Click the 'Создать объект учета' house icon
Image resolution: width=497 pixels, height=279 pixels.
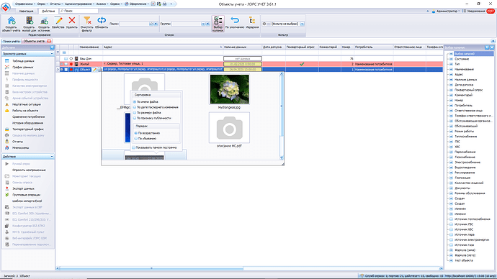[x=11, y=21]
